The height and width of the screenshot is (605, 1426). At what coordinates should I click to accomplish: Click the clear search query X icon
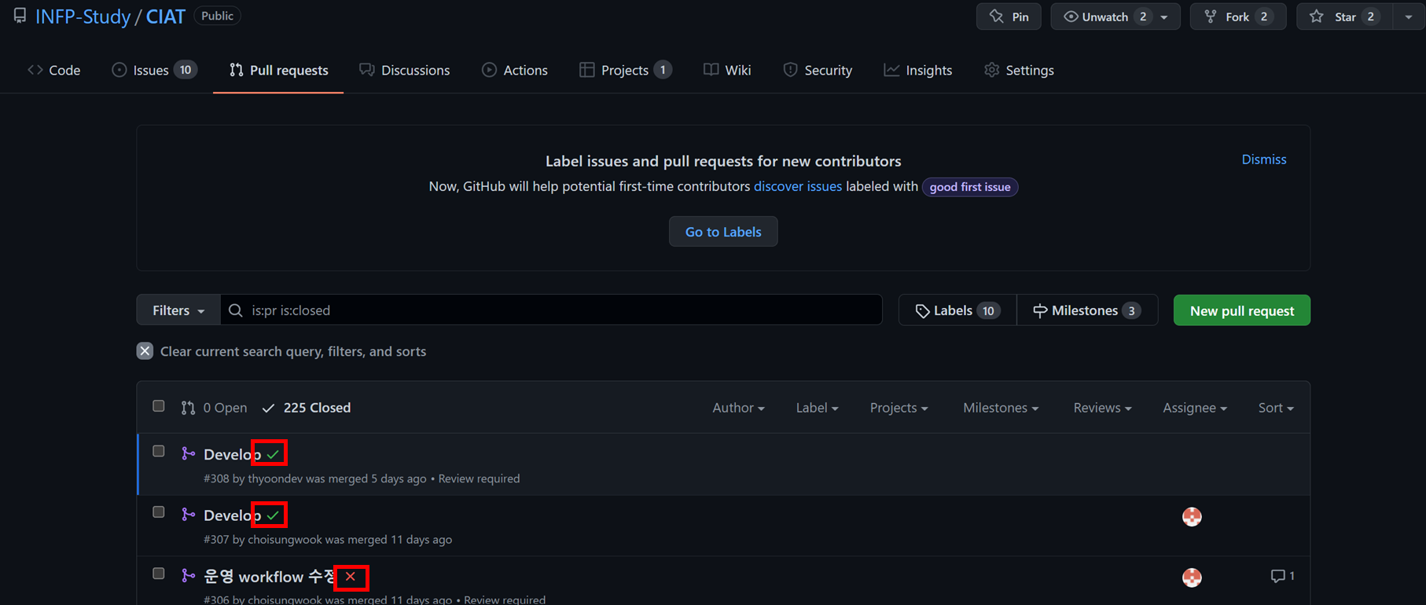click(145, 351)
